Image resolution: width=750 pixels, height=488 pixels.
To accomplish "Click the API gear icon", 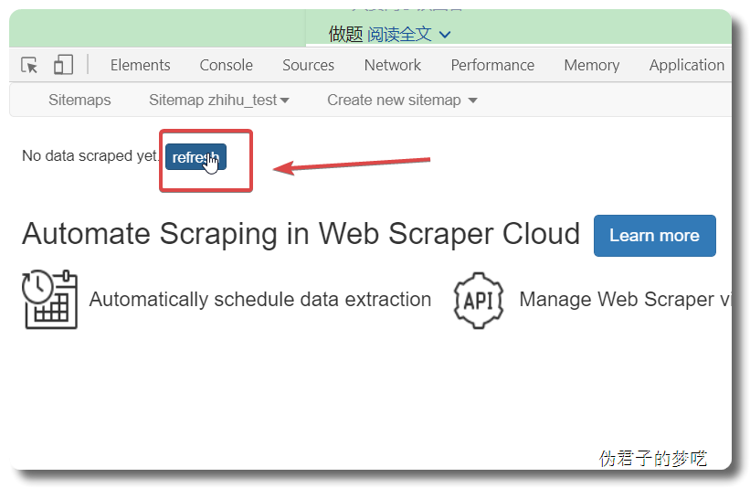I will click(479, 301).
